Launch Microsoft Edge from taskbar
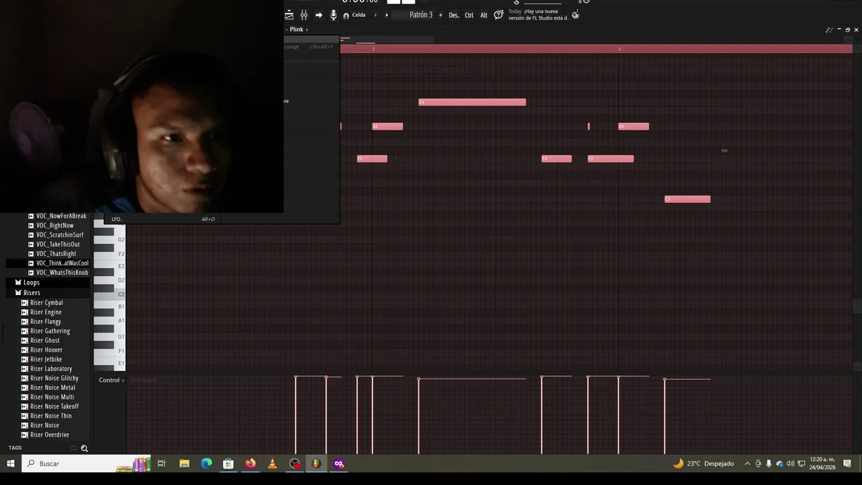This screenshot has height=485, width=862. (x=206, y=463)
